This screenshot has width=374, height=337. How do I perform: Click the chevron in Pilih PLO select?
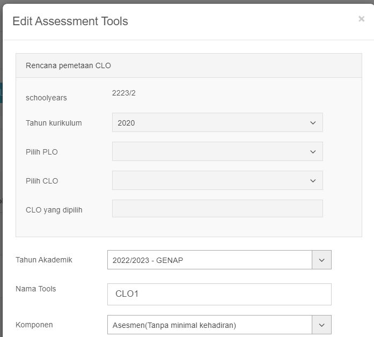313,152
